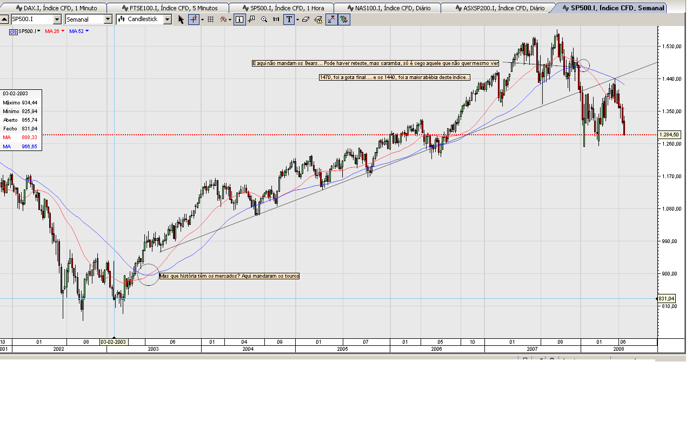The height and width of the screenshot is (433, 692).
Task: Select the eraser tool
Action: (306, 19)
